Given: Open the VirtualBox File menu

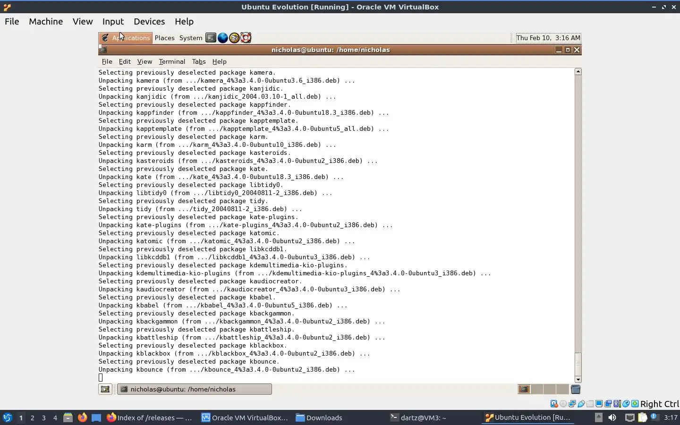Looking at the screenshot, I should (x=12, y=21).
